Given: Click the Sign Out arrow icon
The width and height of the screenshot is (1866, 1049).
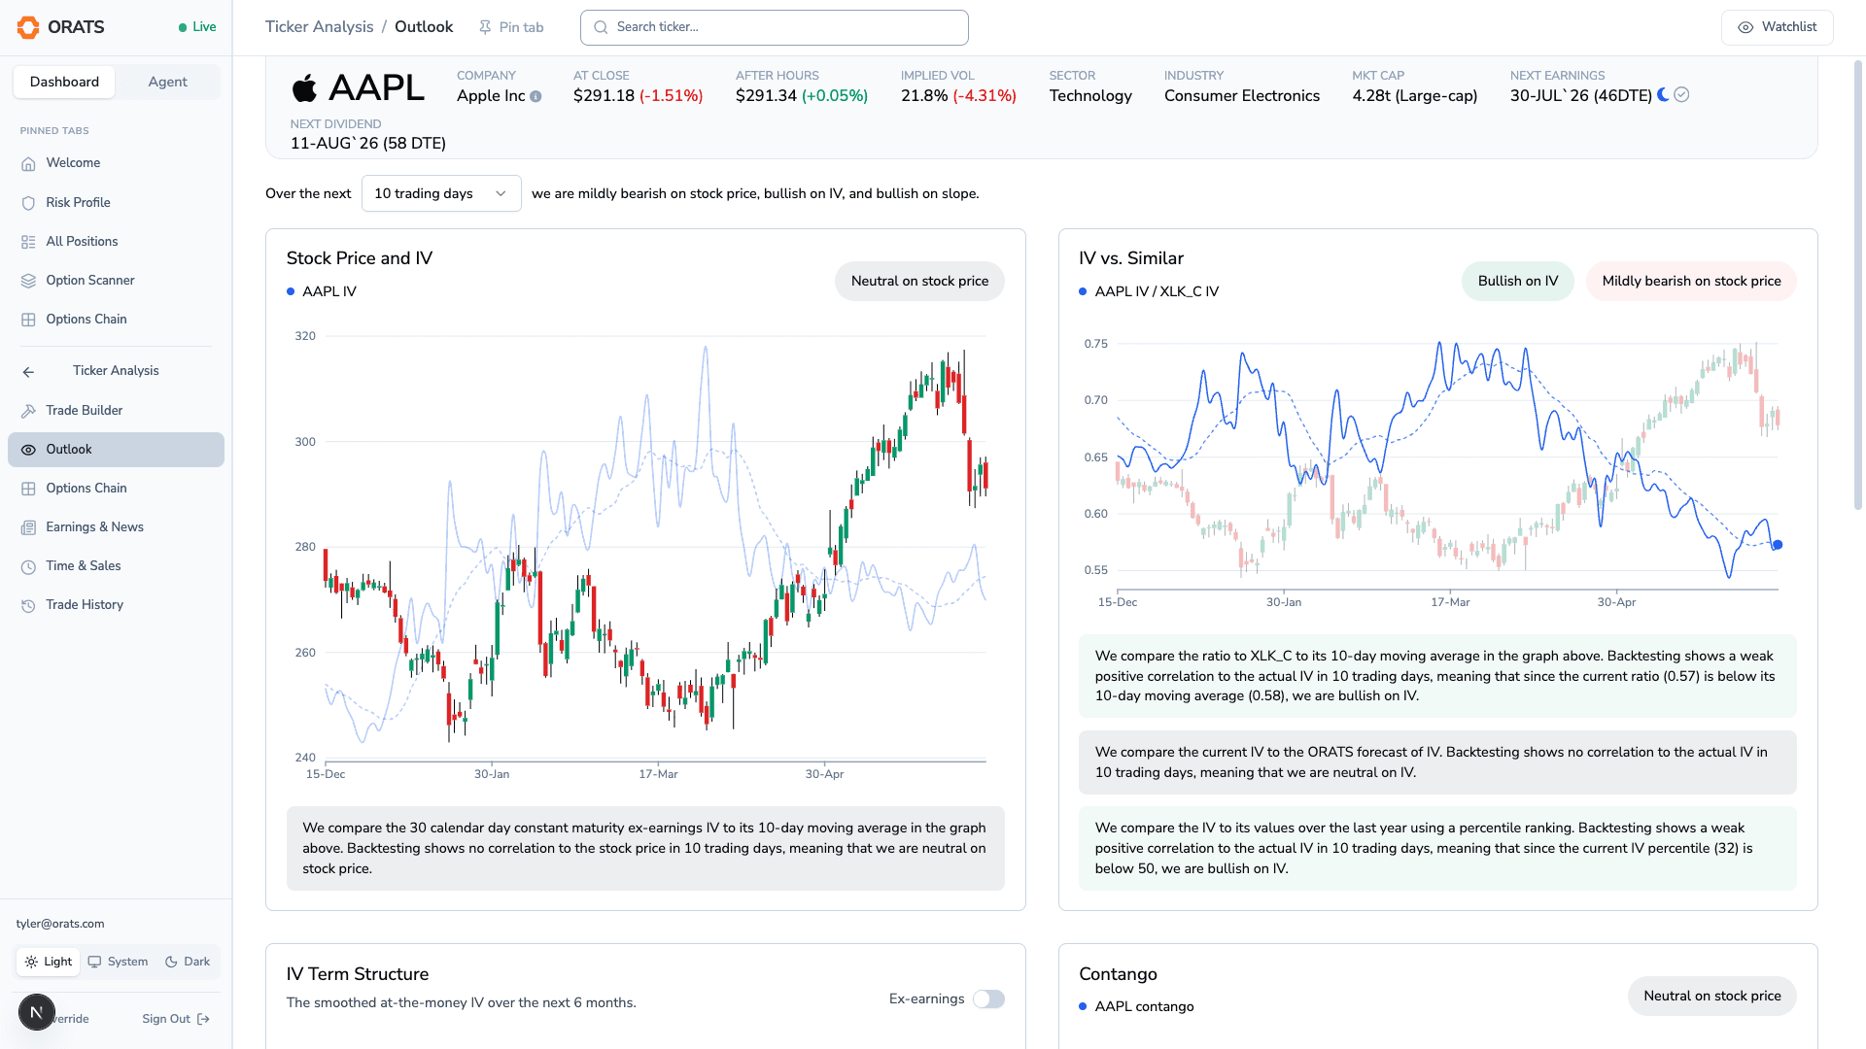Looking at the screenshot, I should [x=203, y=1019].
